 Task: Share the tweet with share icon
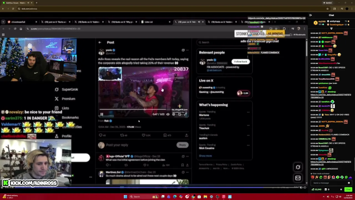[x=186, y=135]
